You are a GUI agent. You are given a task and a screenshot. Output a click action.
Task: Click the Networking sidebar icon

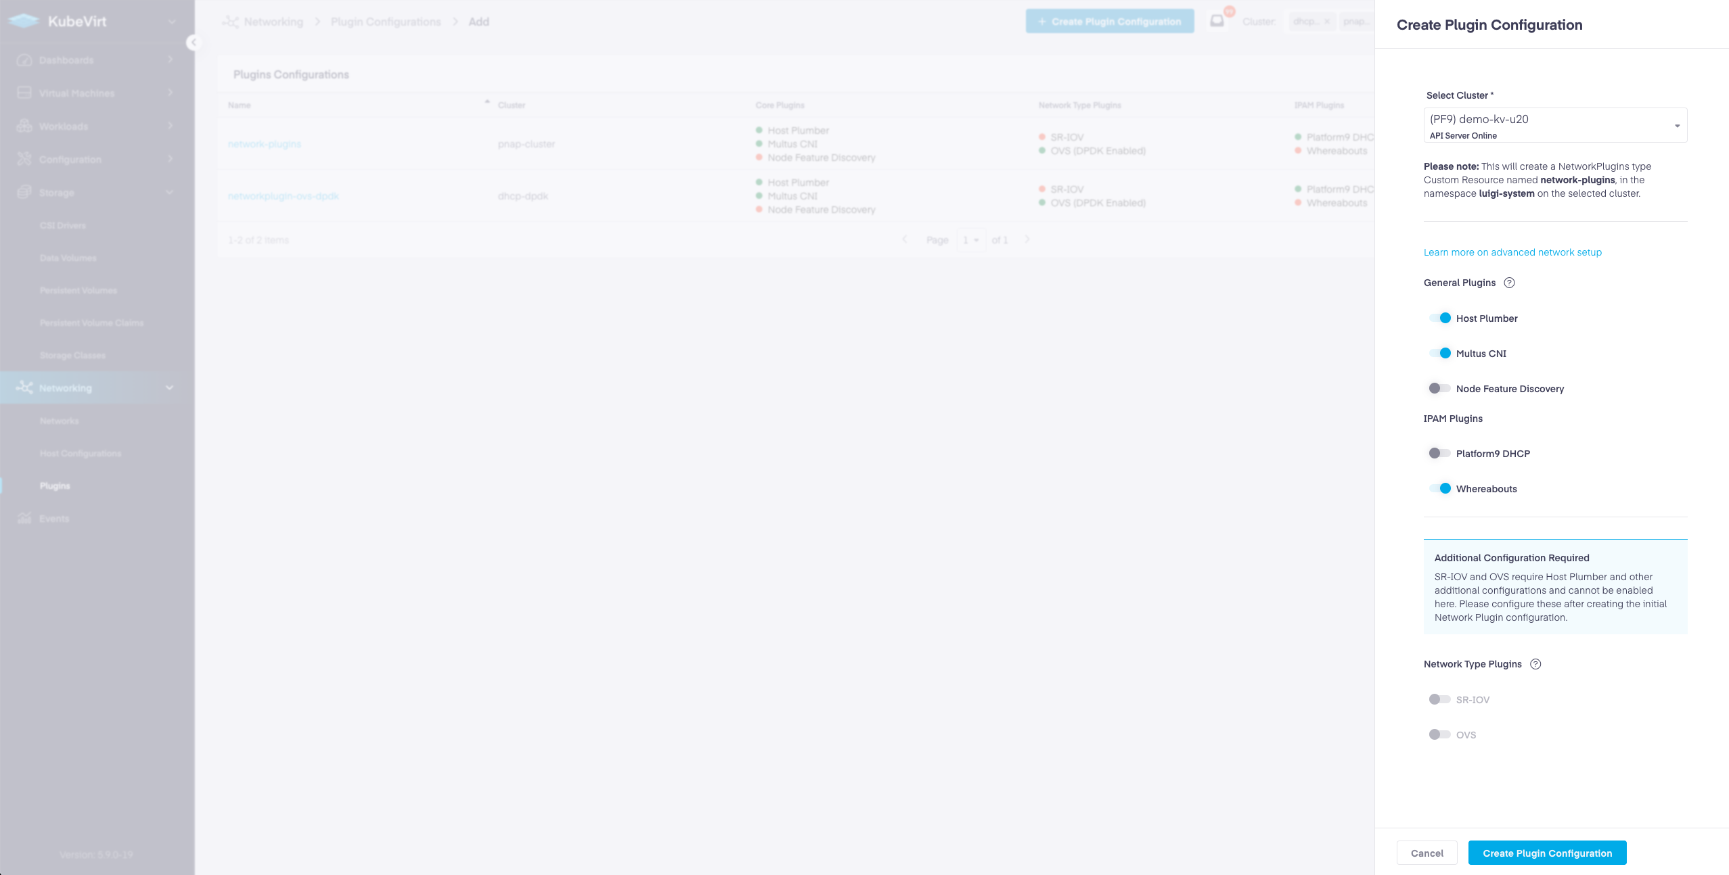pos(24,387)
